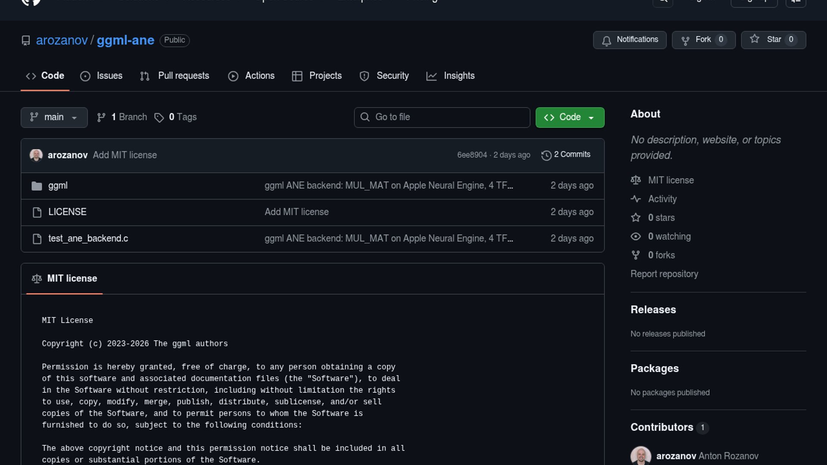Click the Notifications bell button

click(629, 40)
